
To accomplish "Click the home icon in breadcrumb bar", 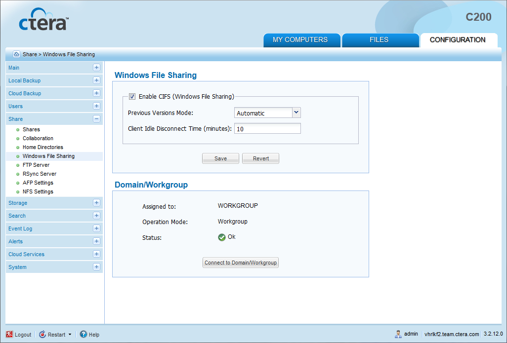I will 16,54.
